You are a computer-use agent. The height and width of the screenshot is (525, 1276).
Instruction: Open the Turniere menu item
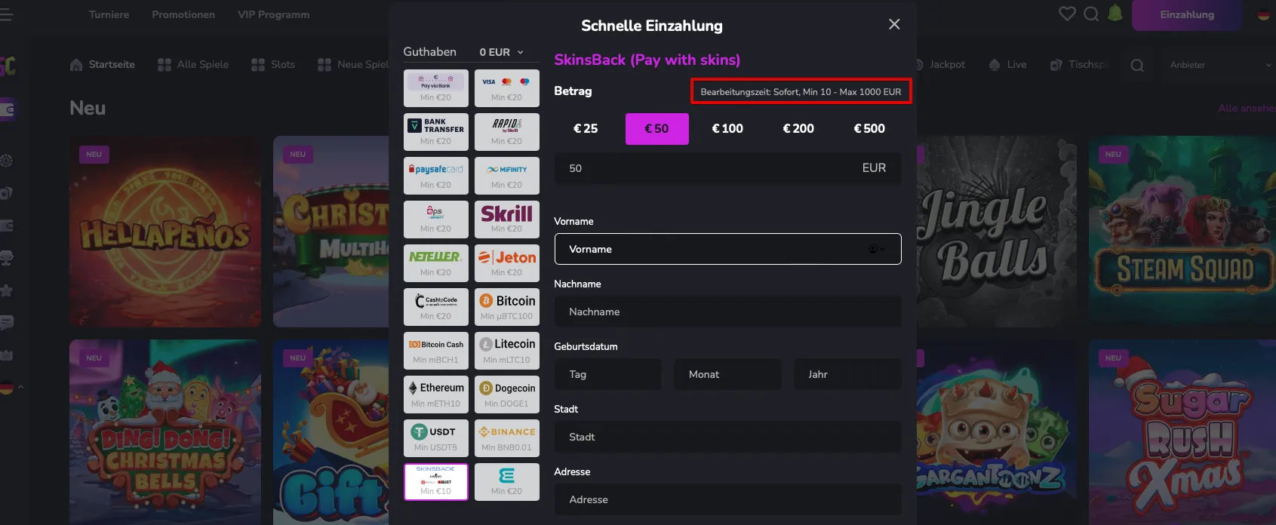coord(109,14)
